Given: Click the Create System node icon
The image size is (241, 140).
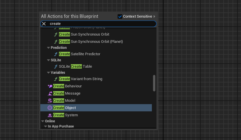Looking at the screenshot, I should [50, 115].
